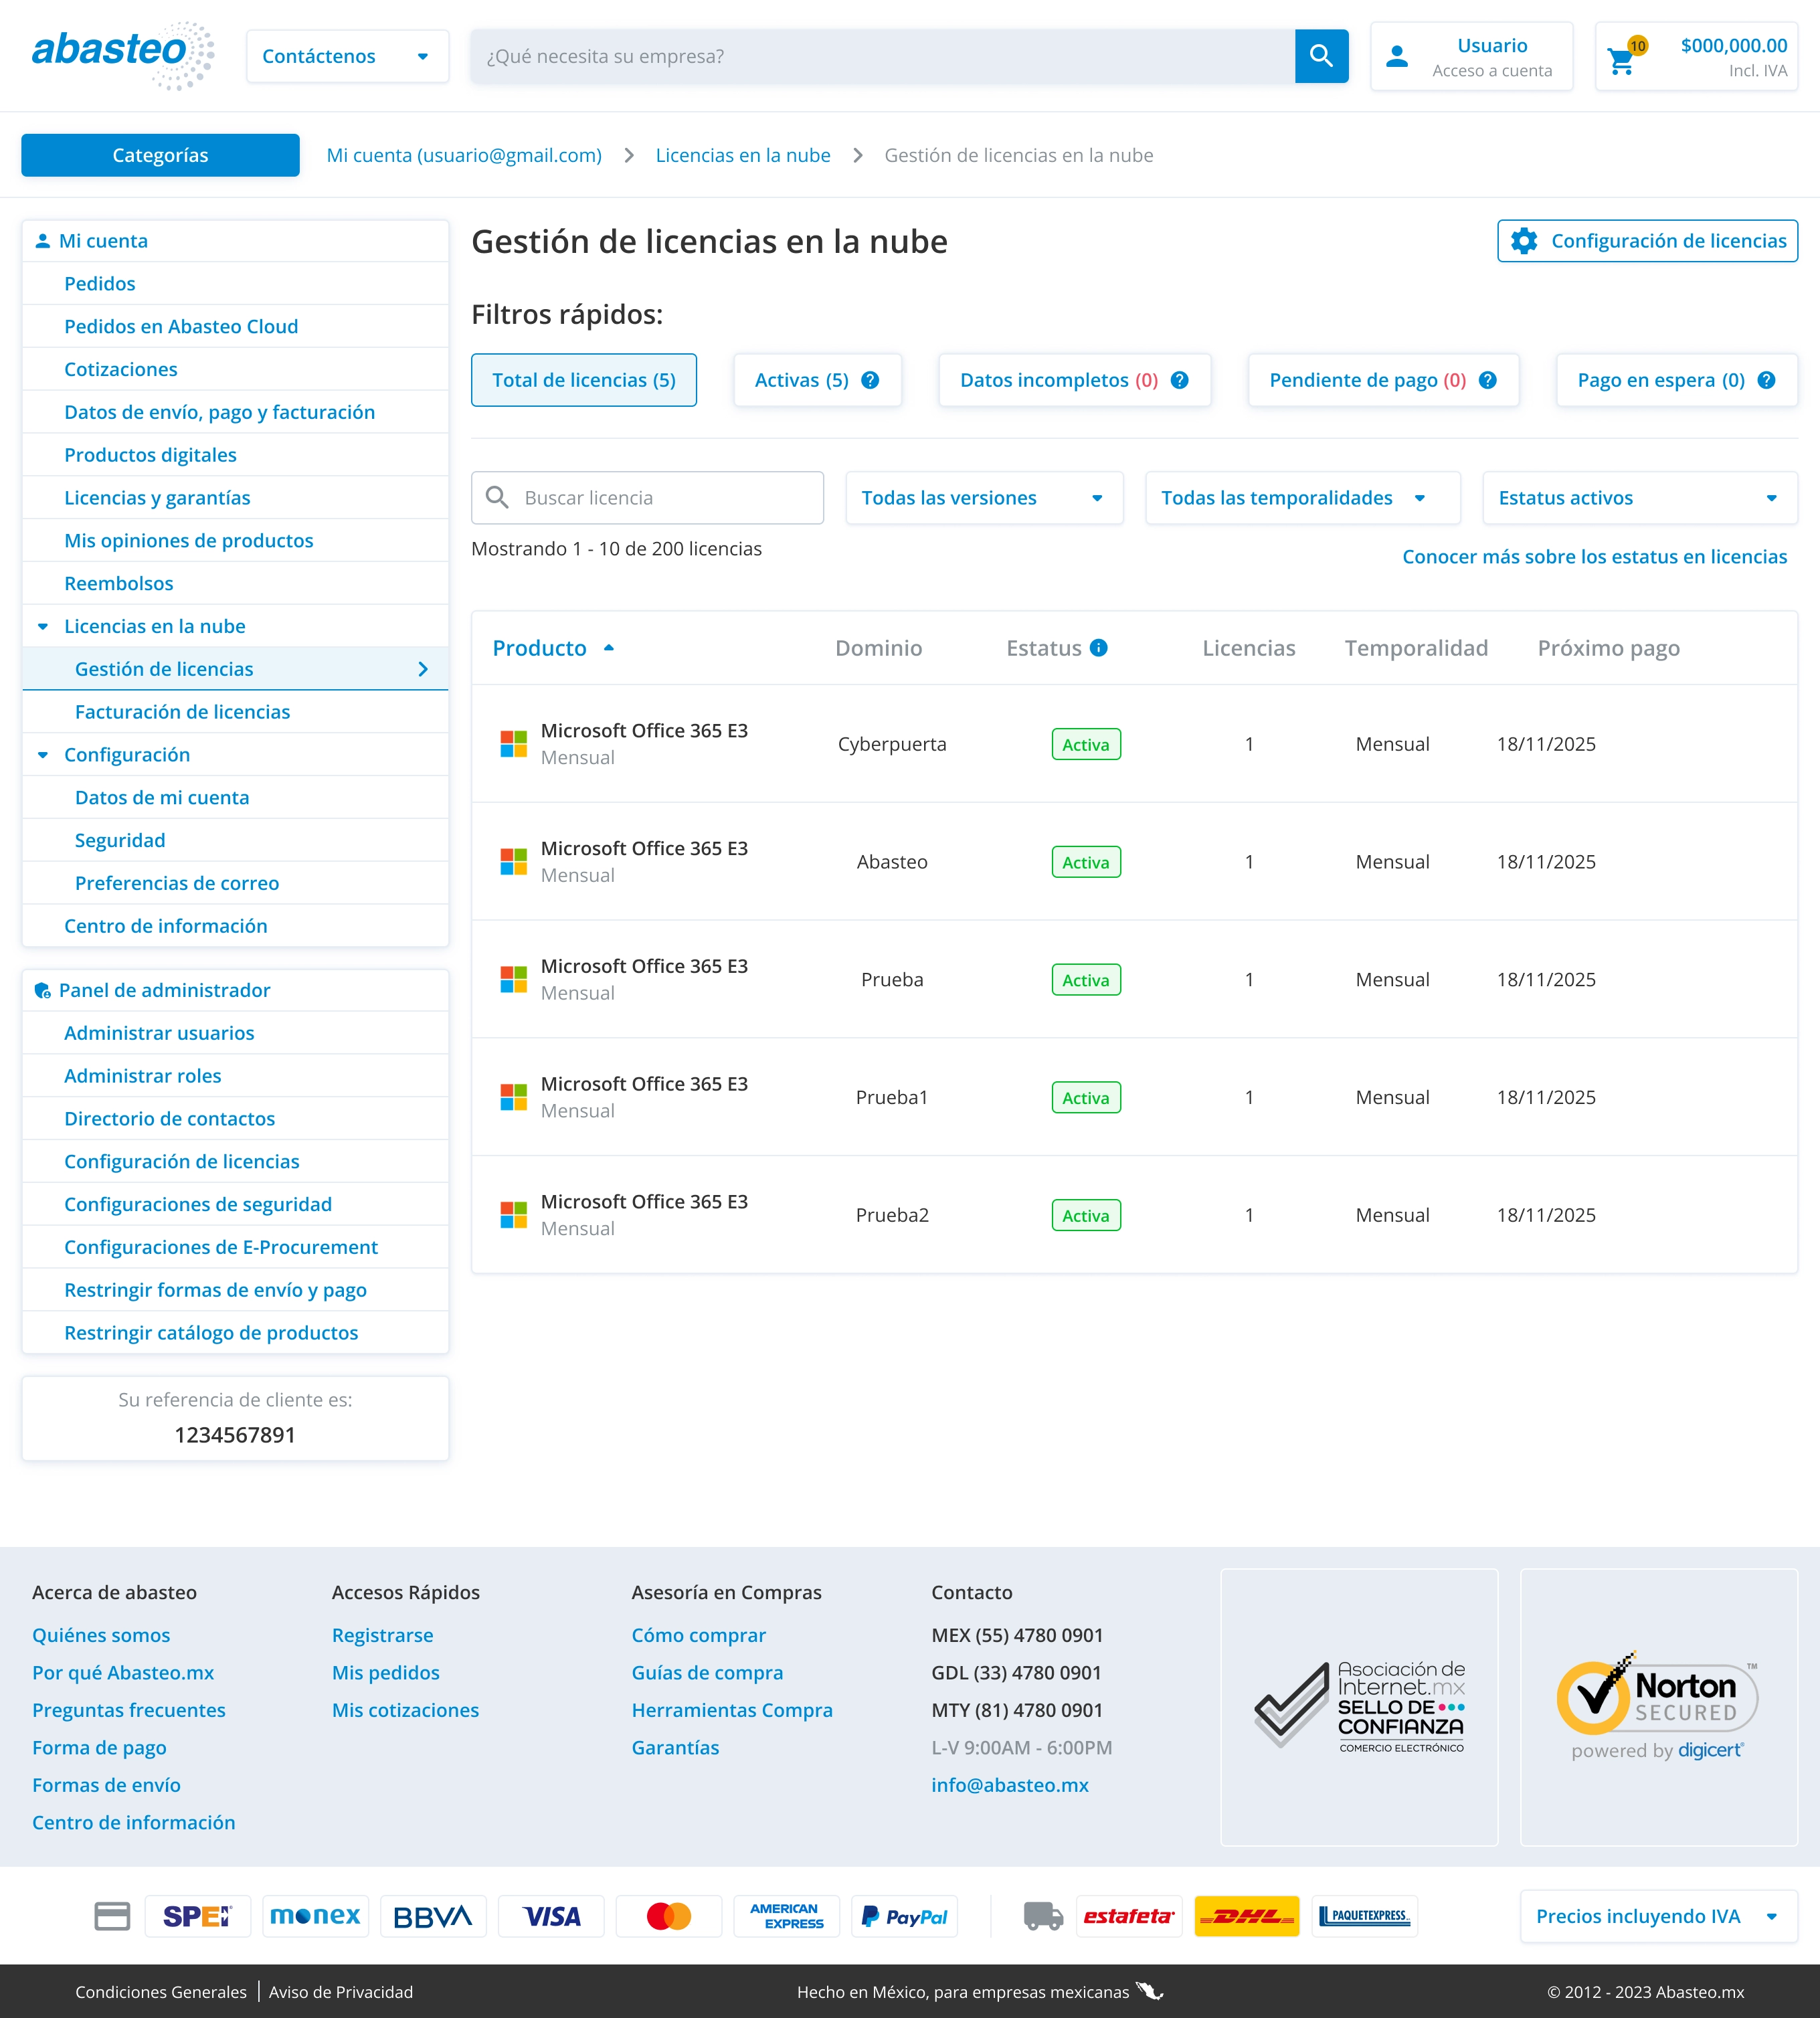Expand the Estatus activos dropdown
This screenshot has height=2018, width=1820.
1639,497
